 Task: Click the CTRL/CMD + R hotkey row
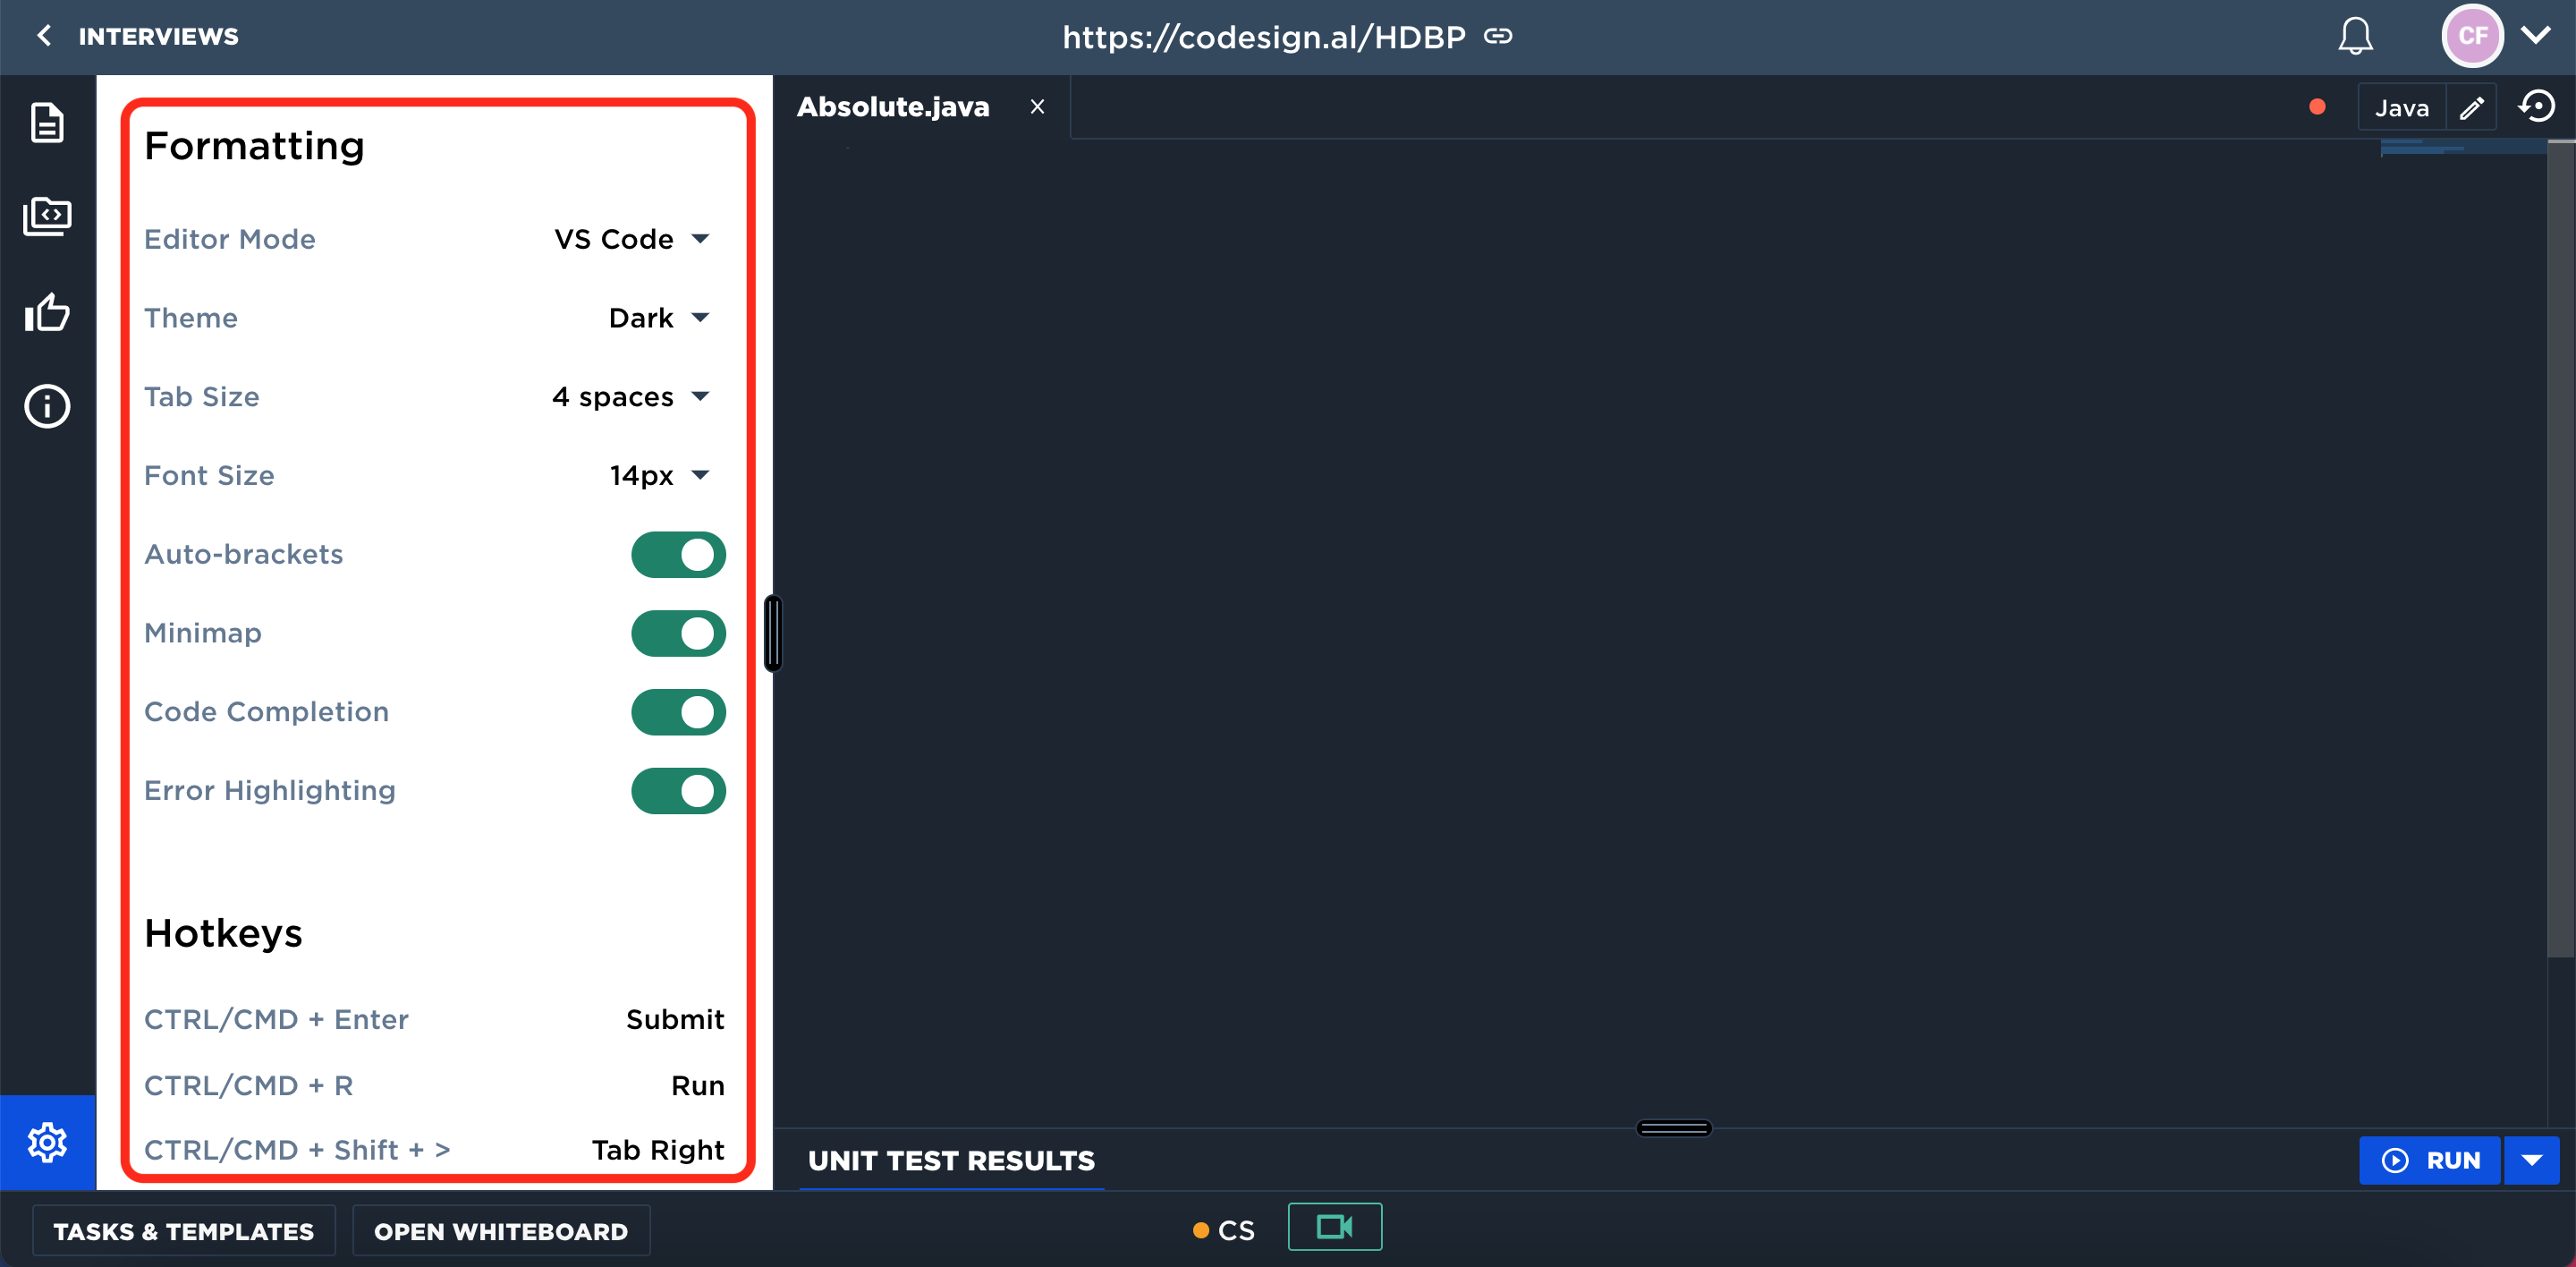coord(434,1086)
